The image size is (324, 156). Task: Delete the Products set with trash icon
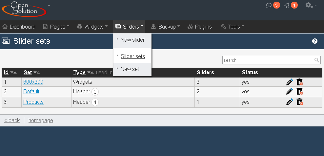point(300,102)
